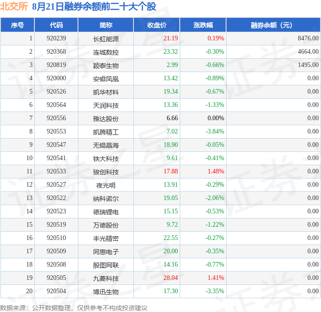Click the 代码 column header
This screenshot has width=321, height=312.
56,25
